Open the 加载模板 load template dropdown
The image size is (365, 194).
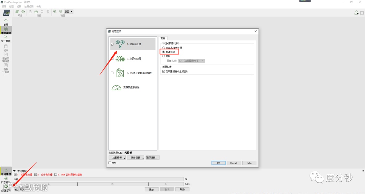[117, 158]
